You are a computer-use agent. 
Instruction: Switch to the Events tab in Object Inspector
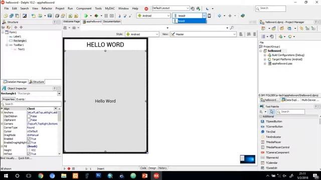(x=20, y=99)
